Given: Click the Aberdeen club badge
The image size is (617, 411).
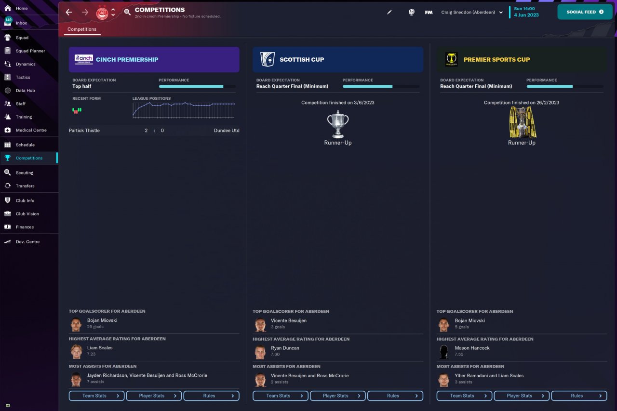Looking at the screenshot, I should (x=102, y=13).
